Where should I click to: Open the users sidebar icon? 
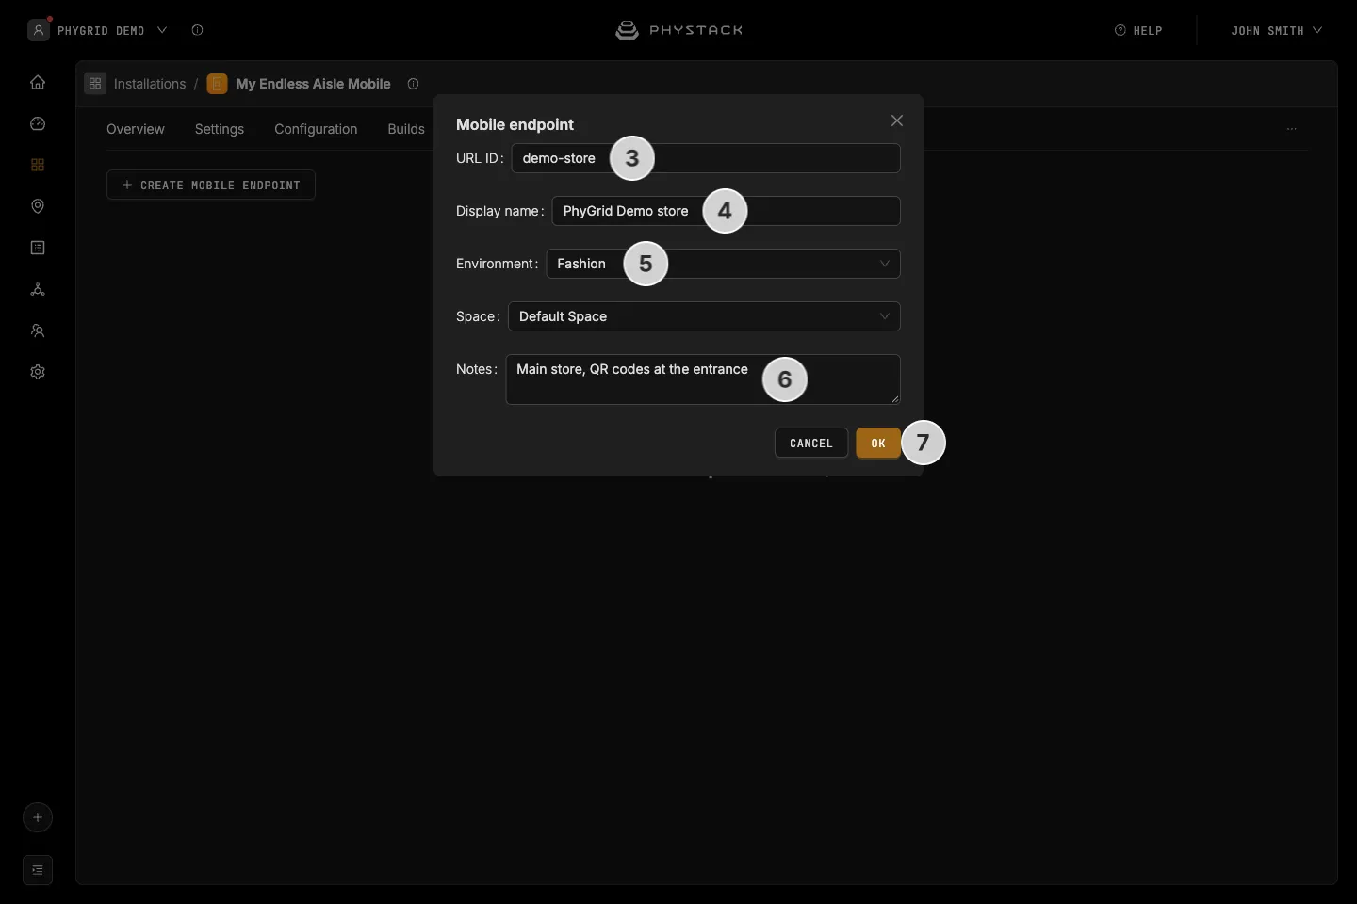coord(38,331)
